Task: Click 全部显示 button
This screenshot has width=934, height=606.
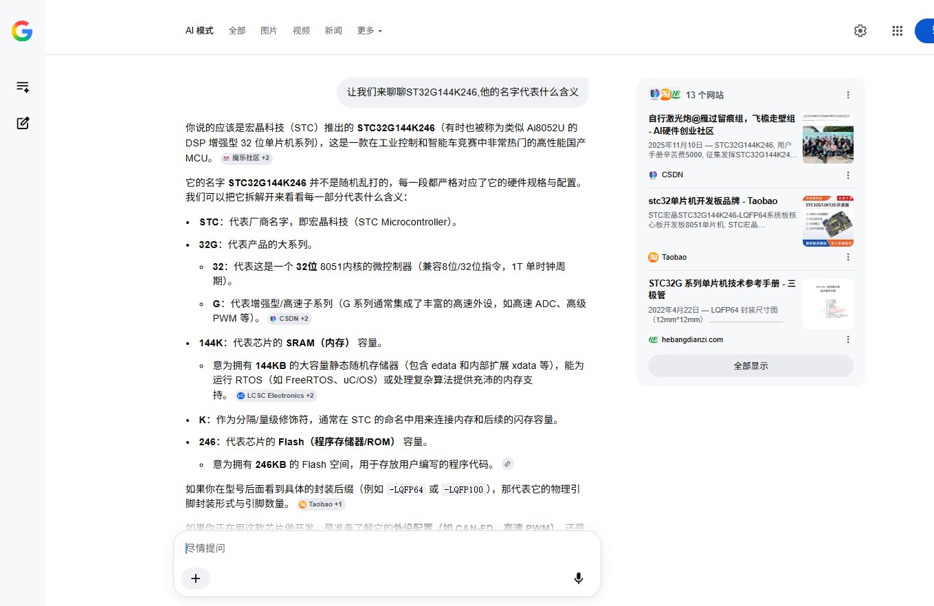Action: point(750,366)
